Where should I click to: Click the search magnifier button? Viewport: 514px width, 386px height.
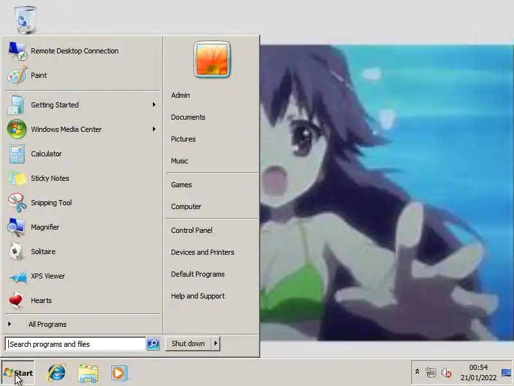[153, 344]
